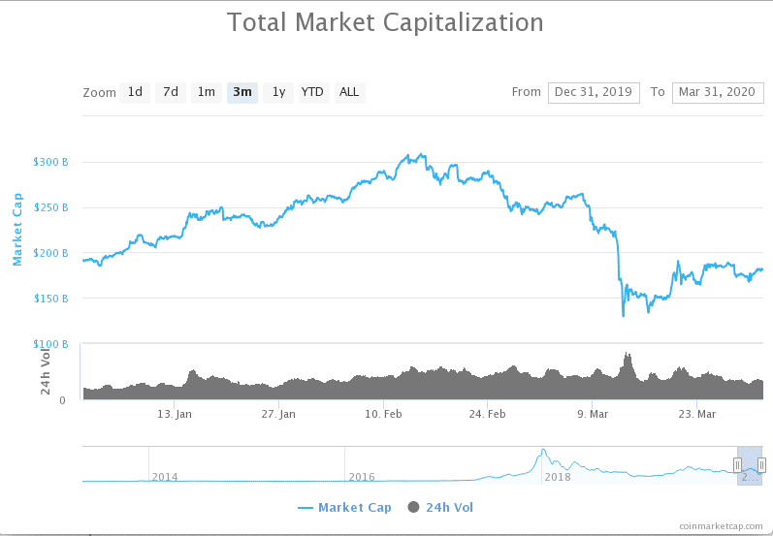Image resolution: width=773 pixels, height=536 pixels.
Task: Open the coinmarketcap.com credit link
Action: click(x=721, y=526)
